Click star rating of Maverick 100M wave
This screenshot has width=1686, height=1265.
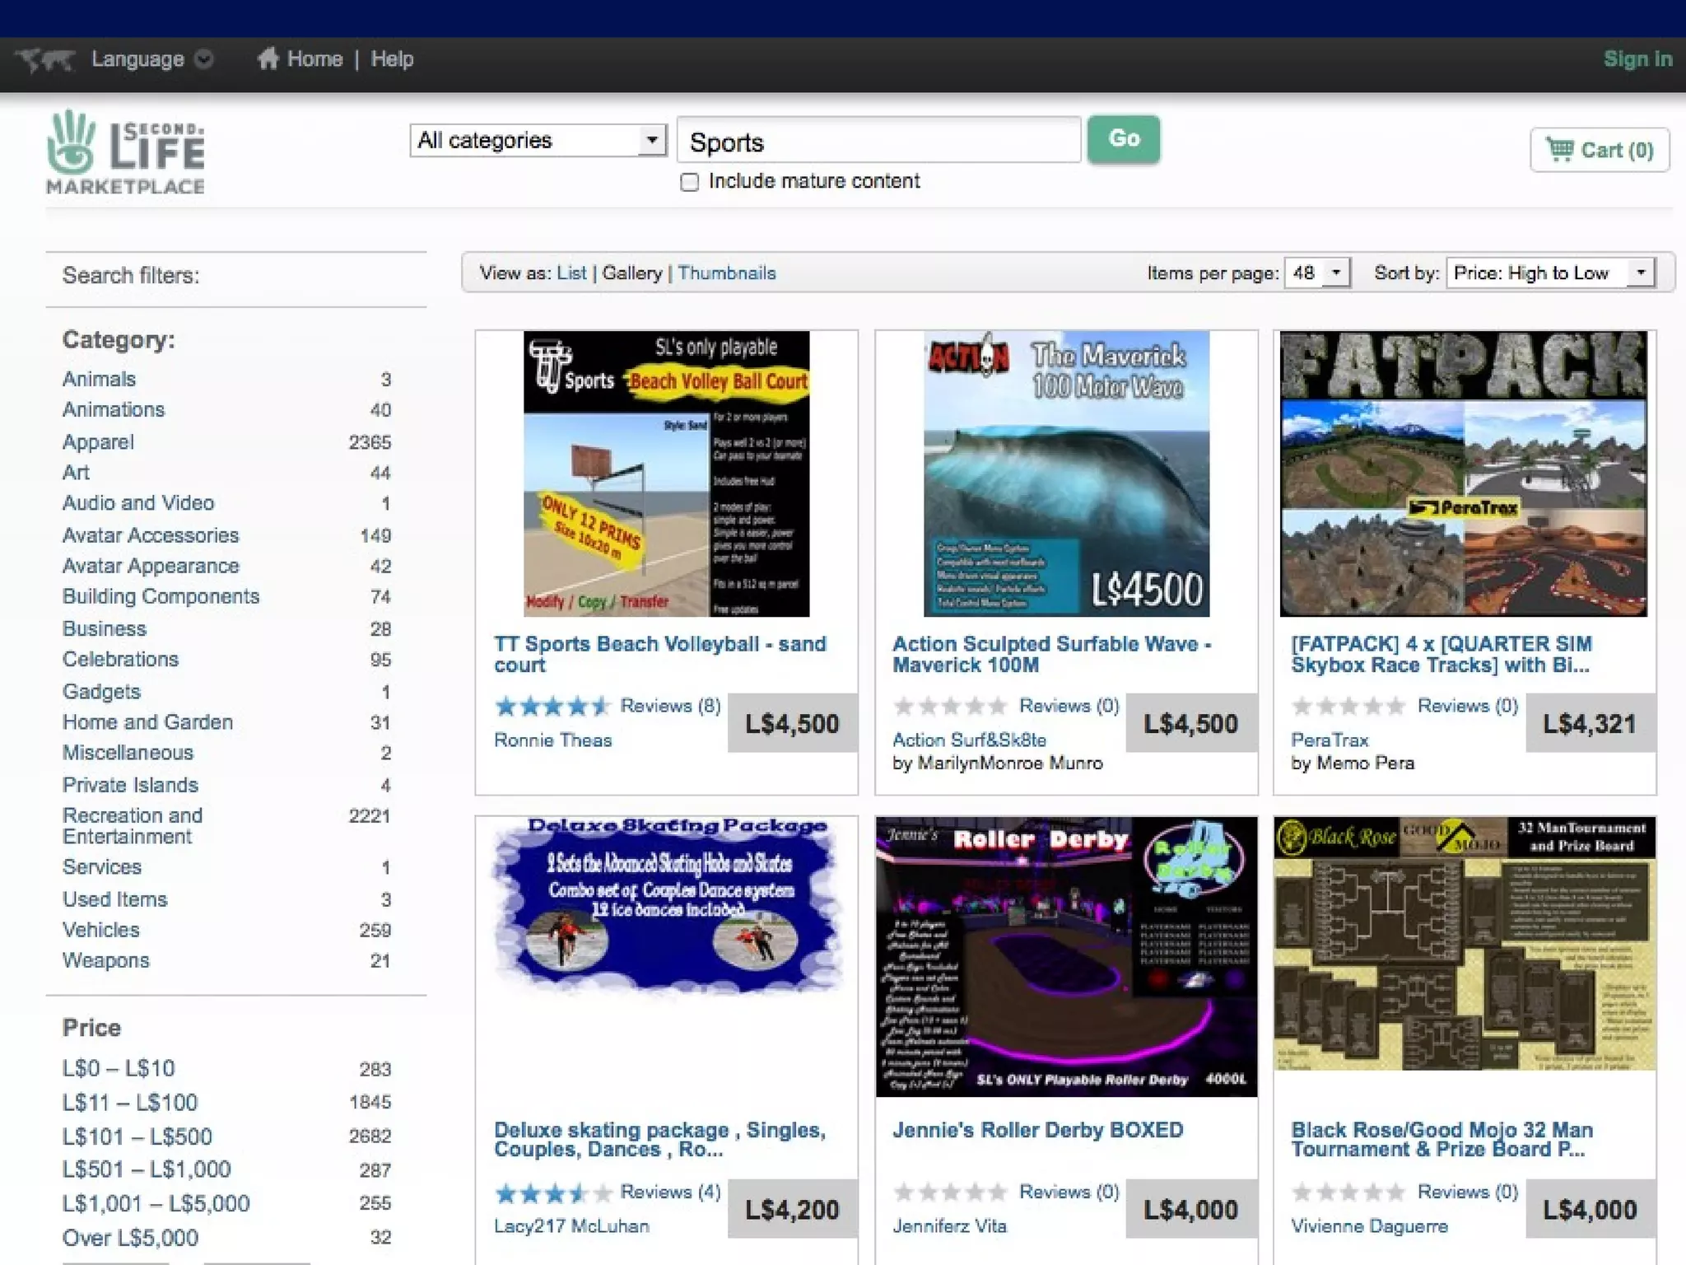(951, 706)
